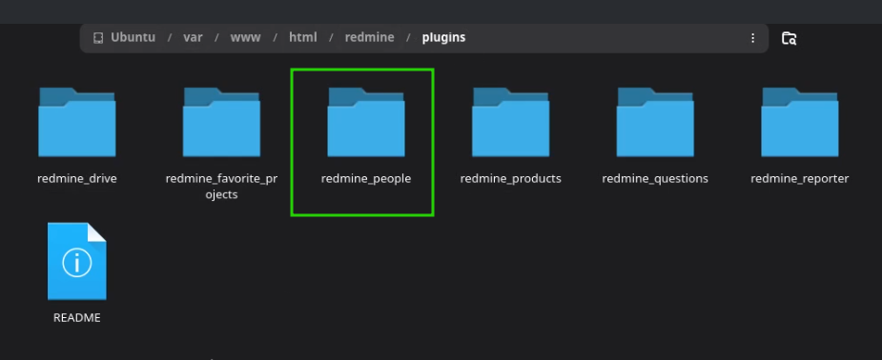Image resolution: width=882 pixels, height=360 pixels.
Task: Open the redmine_questions folder icon
Action: [655, 122]
